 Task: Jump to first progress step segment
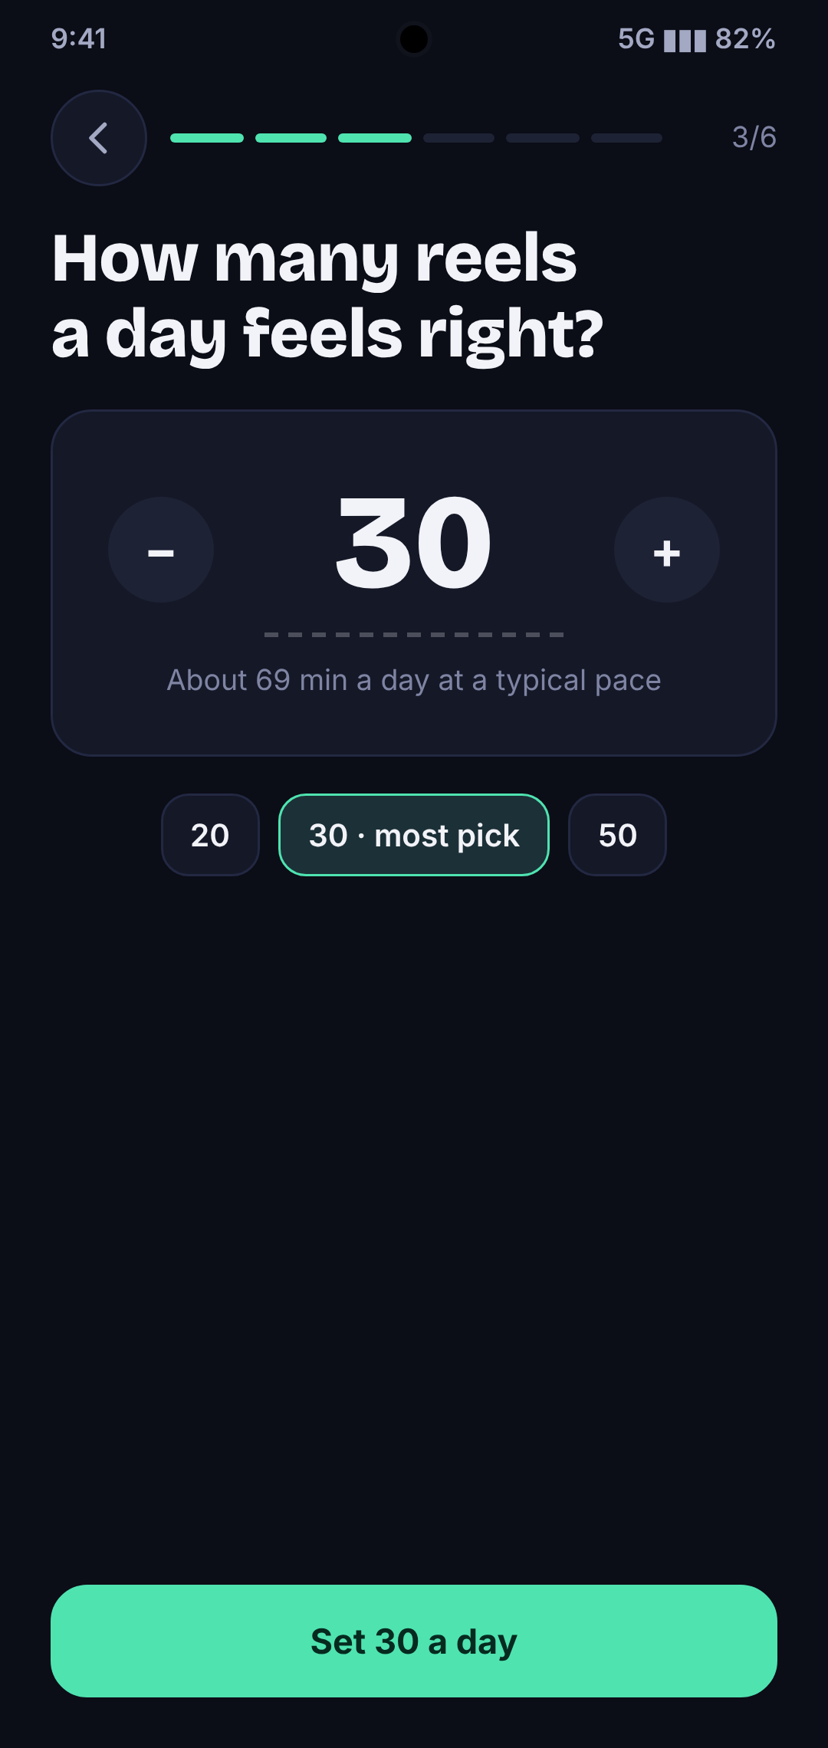[x=207, y=138]
